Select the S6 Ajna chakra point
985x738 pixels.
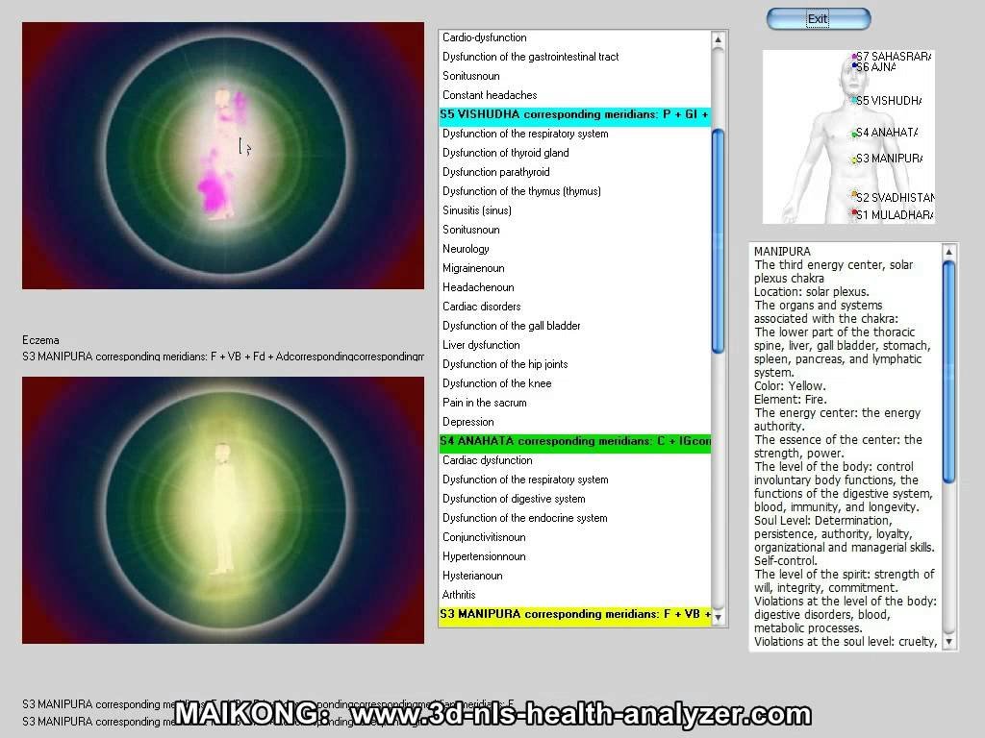[854, 66]
